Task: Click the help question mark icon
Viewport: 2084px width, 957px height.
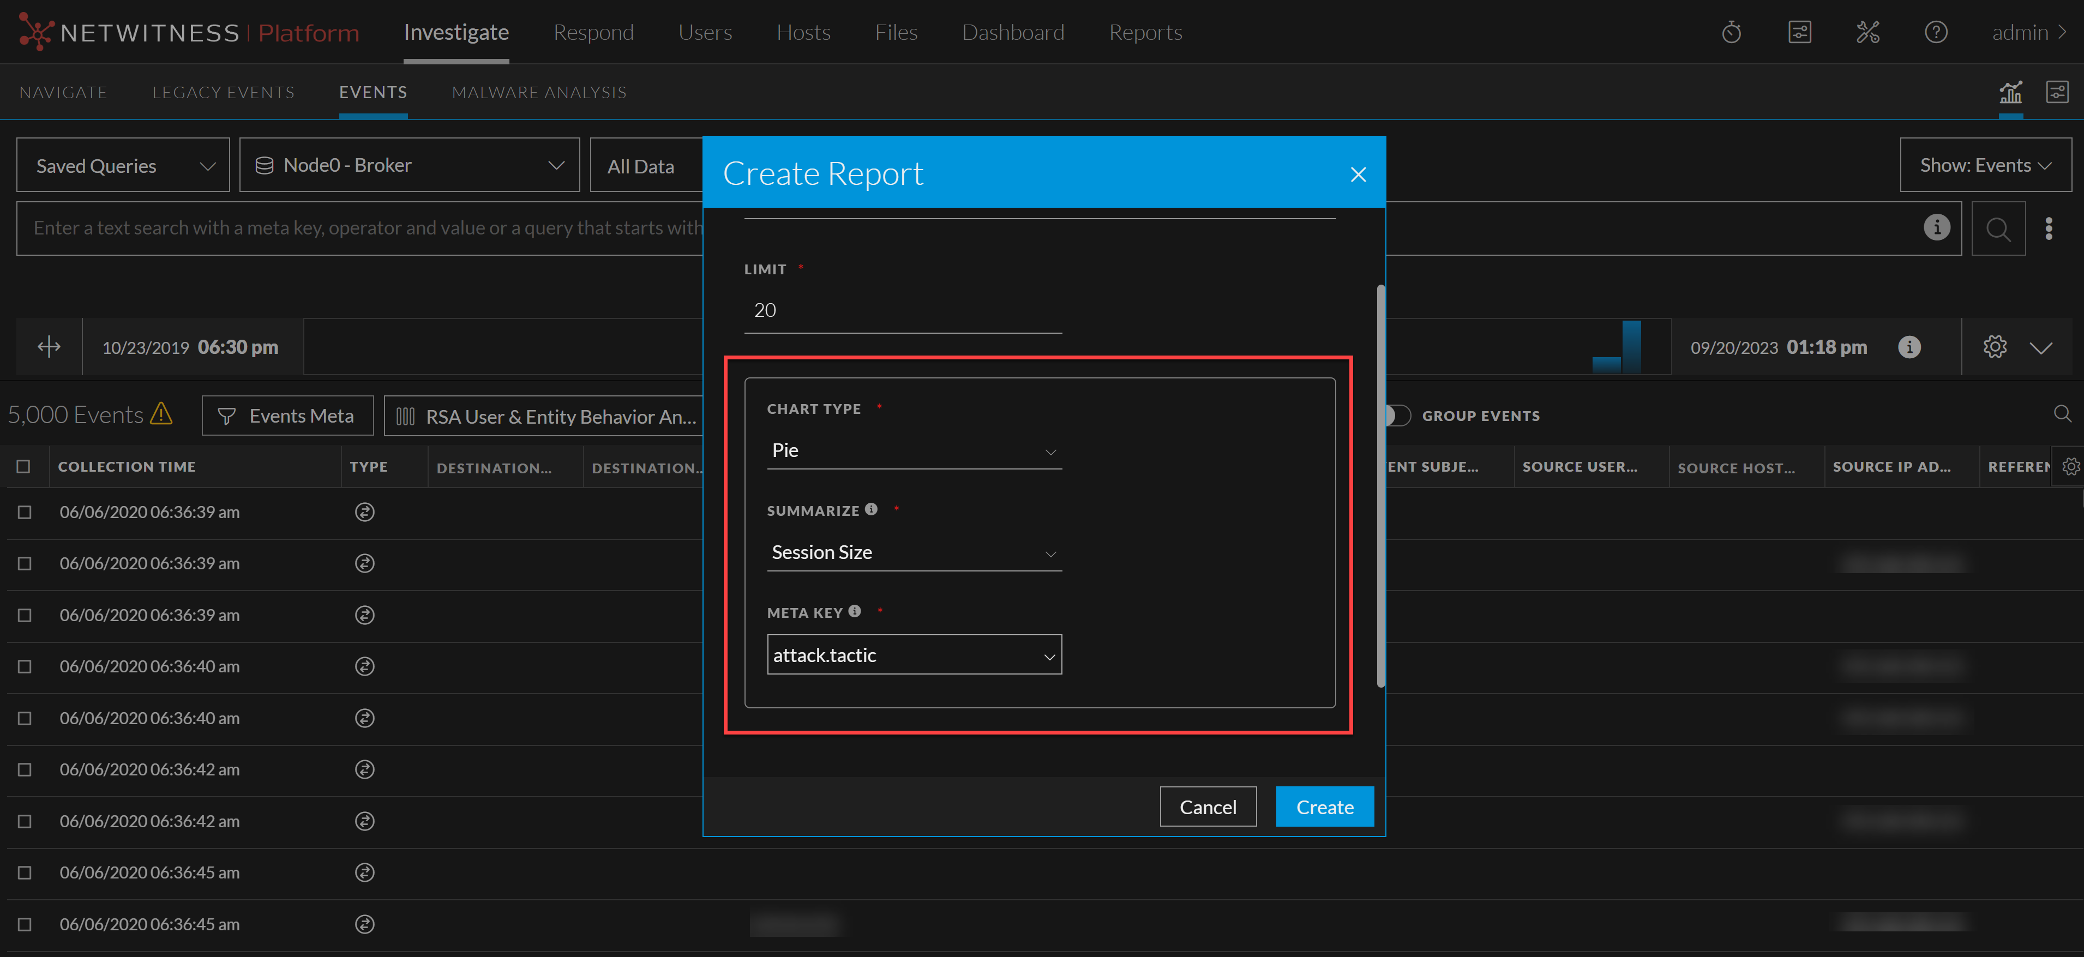Action: 1935,32
